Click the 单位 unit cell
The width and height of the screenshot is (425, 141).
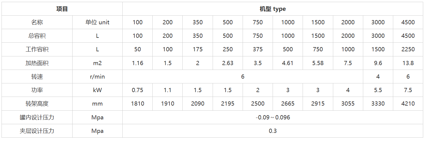(x=97, y=22)
